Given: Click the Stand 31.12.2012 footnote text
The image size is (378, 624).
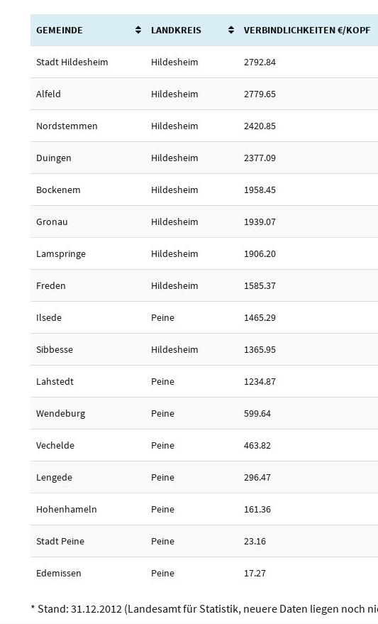Looking at the screenshot, I should point(204,609).
